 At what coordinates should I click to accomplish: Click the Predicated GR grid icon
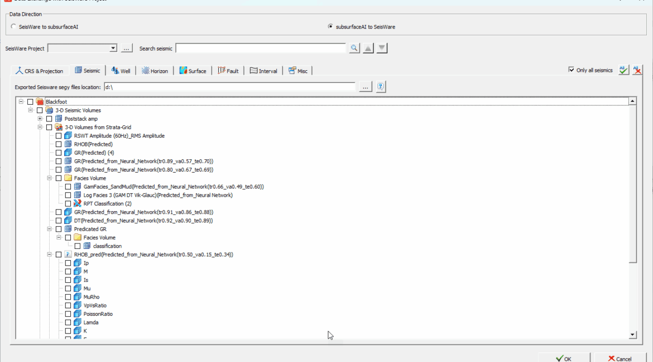tap(68, 229)
